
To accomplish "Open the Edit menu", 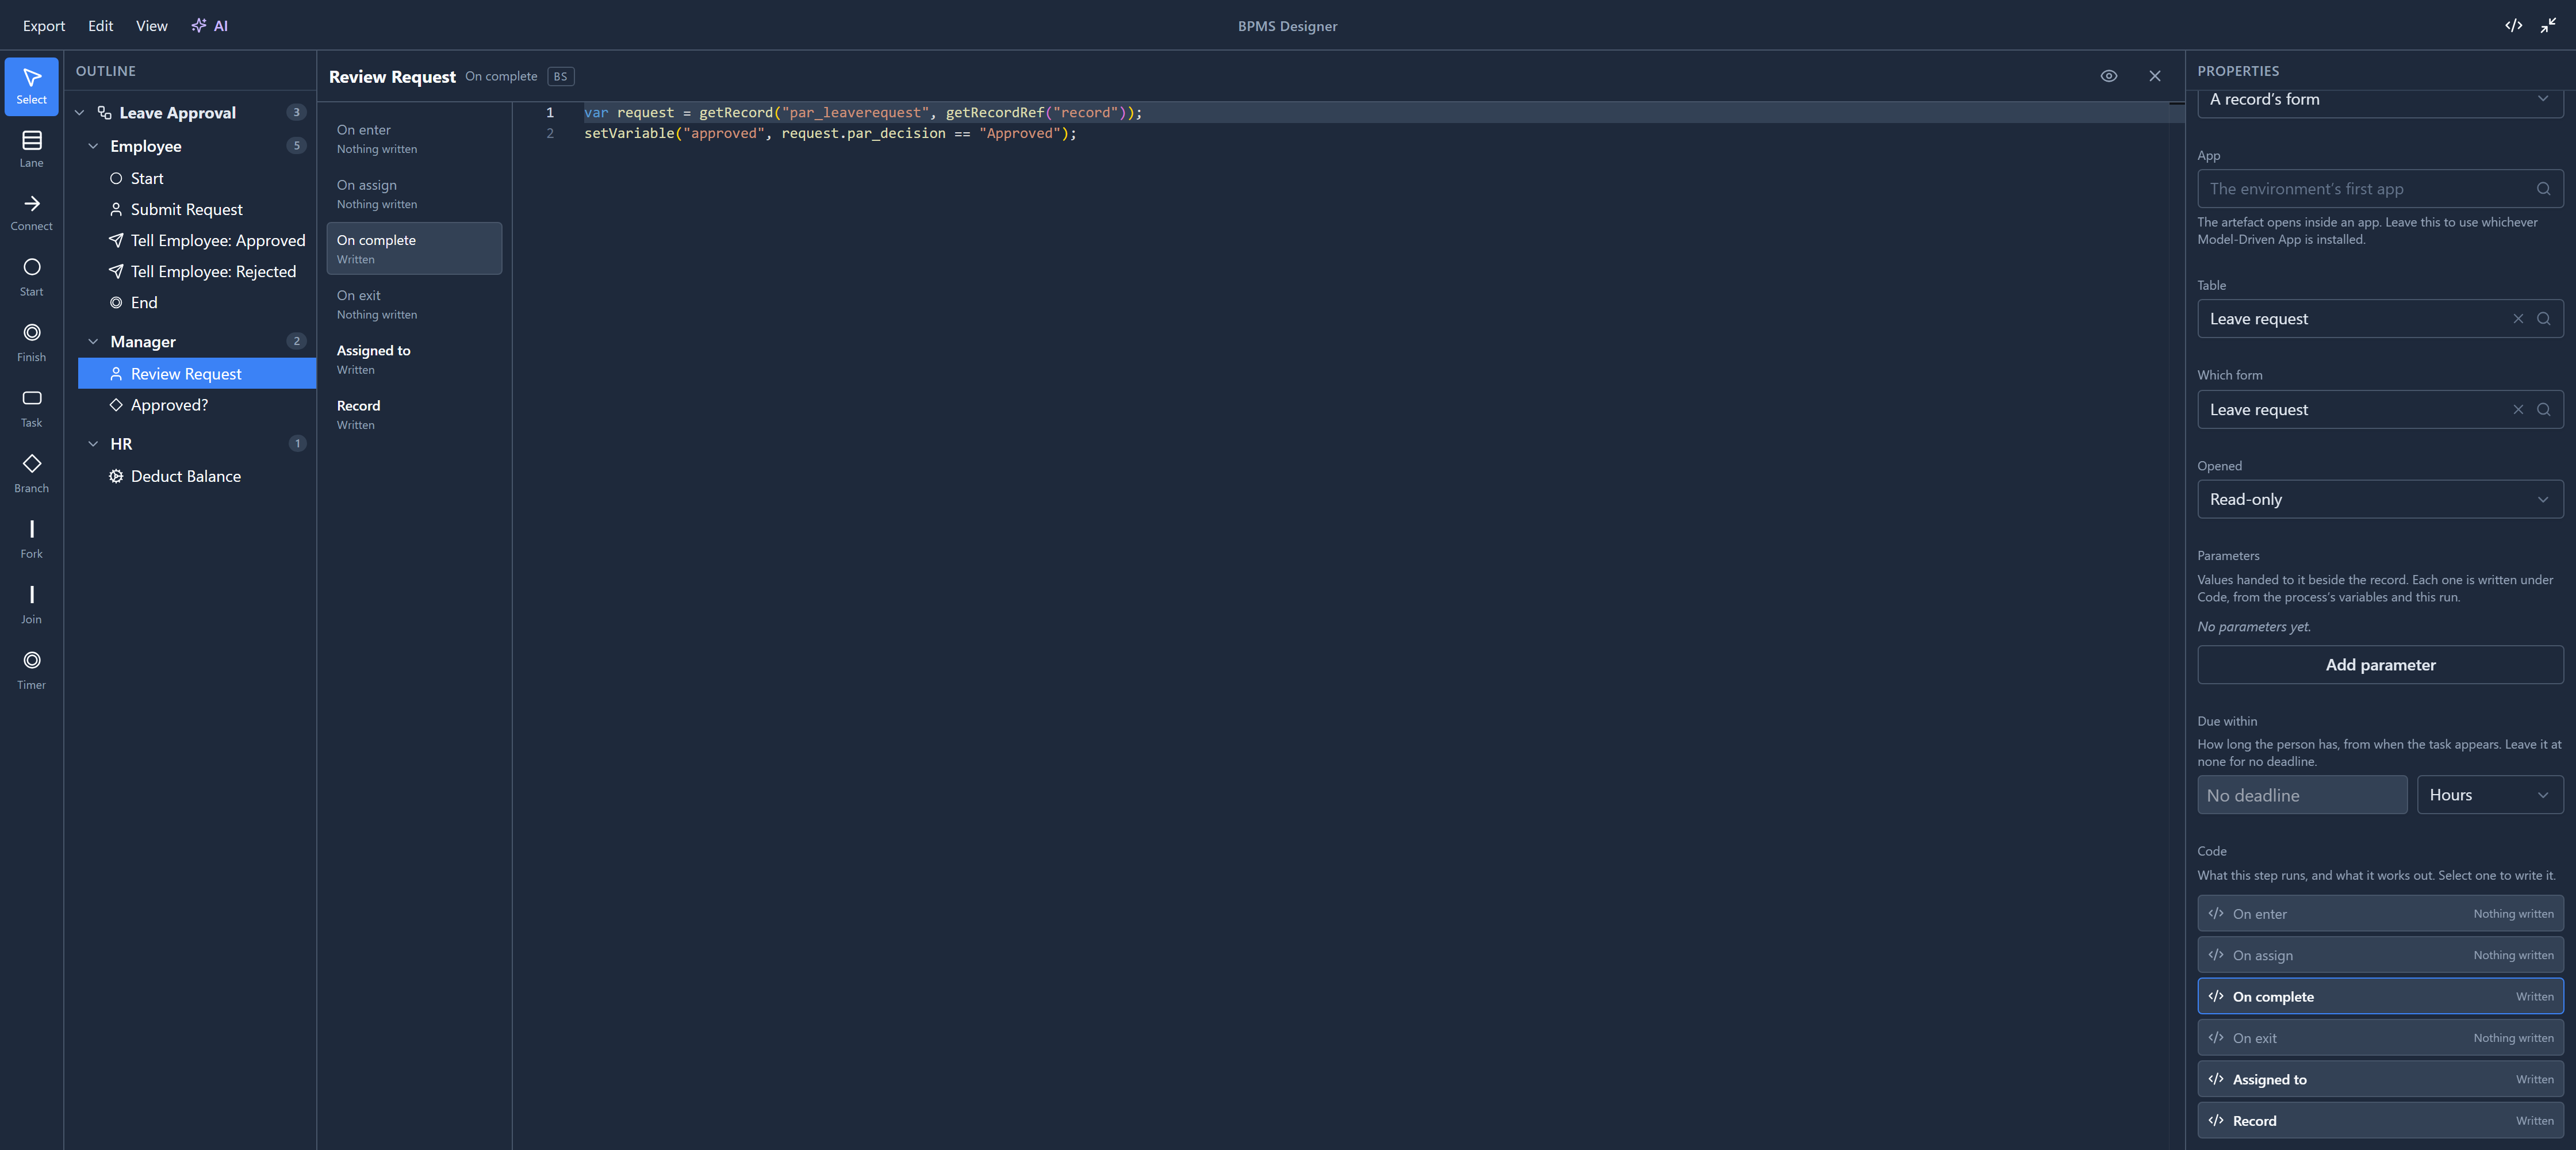I will pyautogui.click(x=100, y=25).
